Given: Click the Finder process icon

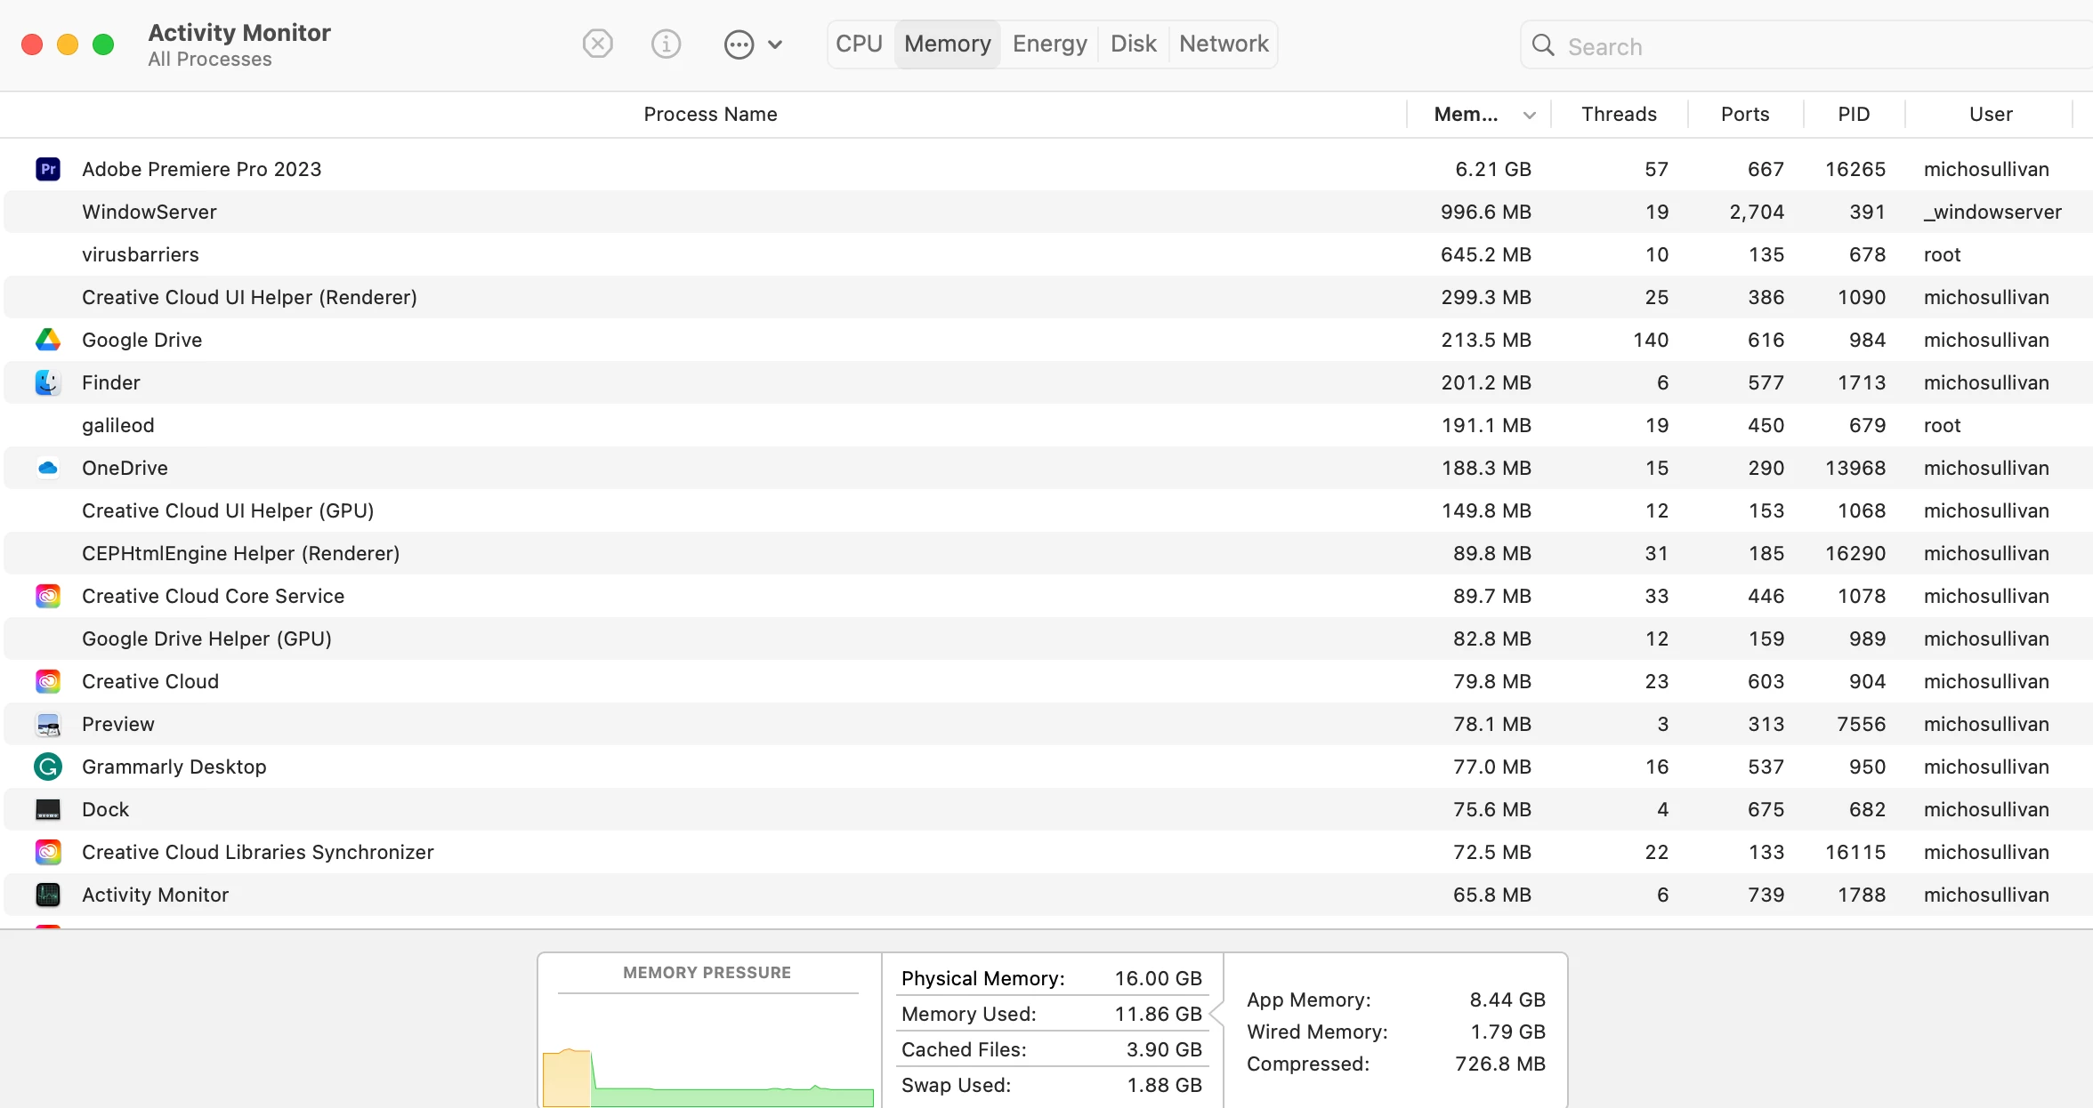Looking at the screenshot, I should pyautogui.click(x=48, y=382).
